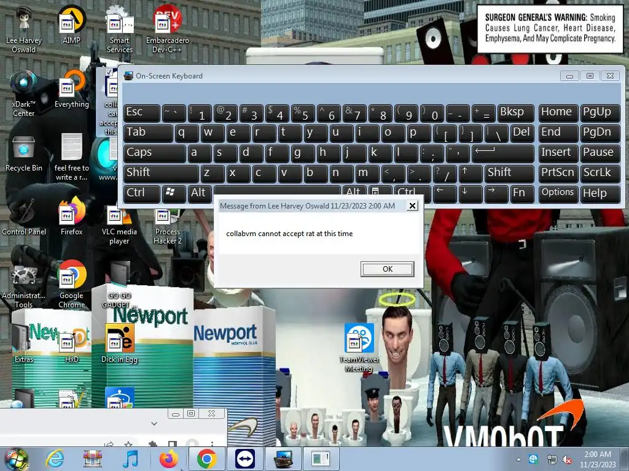Launch Internet Explorer from the taskbar
Screen dimensions: 629x471
[x=55, y=459]
